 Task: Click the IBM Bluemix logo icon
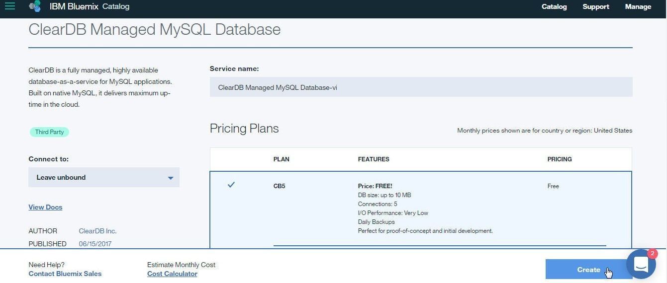(35, 6)
